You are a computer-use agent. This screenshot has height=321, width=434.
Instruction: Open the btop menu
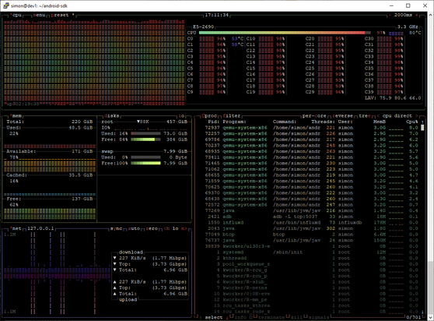click(40, 15)
